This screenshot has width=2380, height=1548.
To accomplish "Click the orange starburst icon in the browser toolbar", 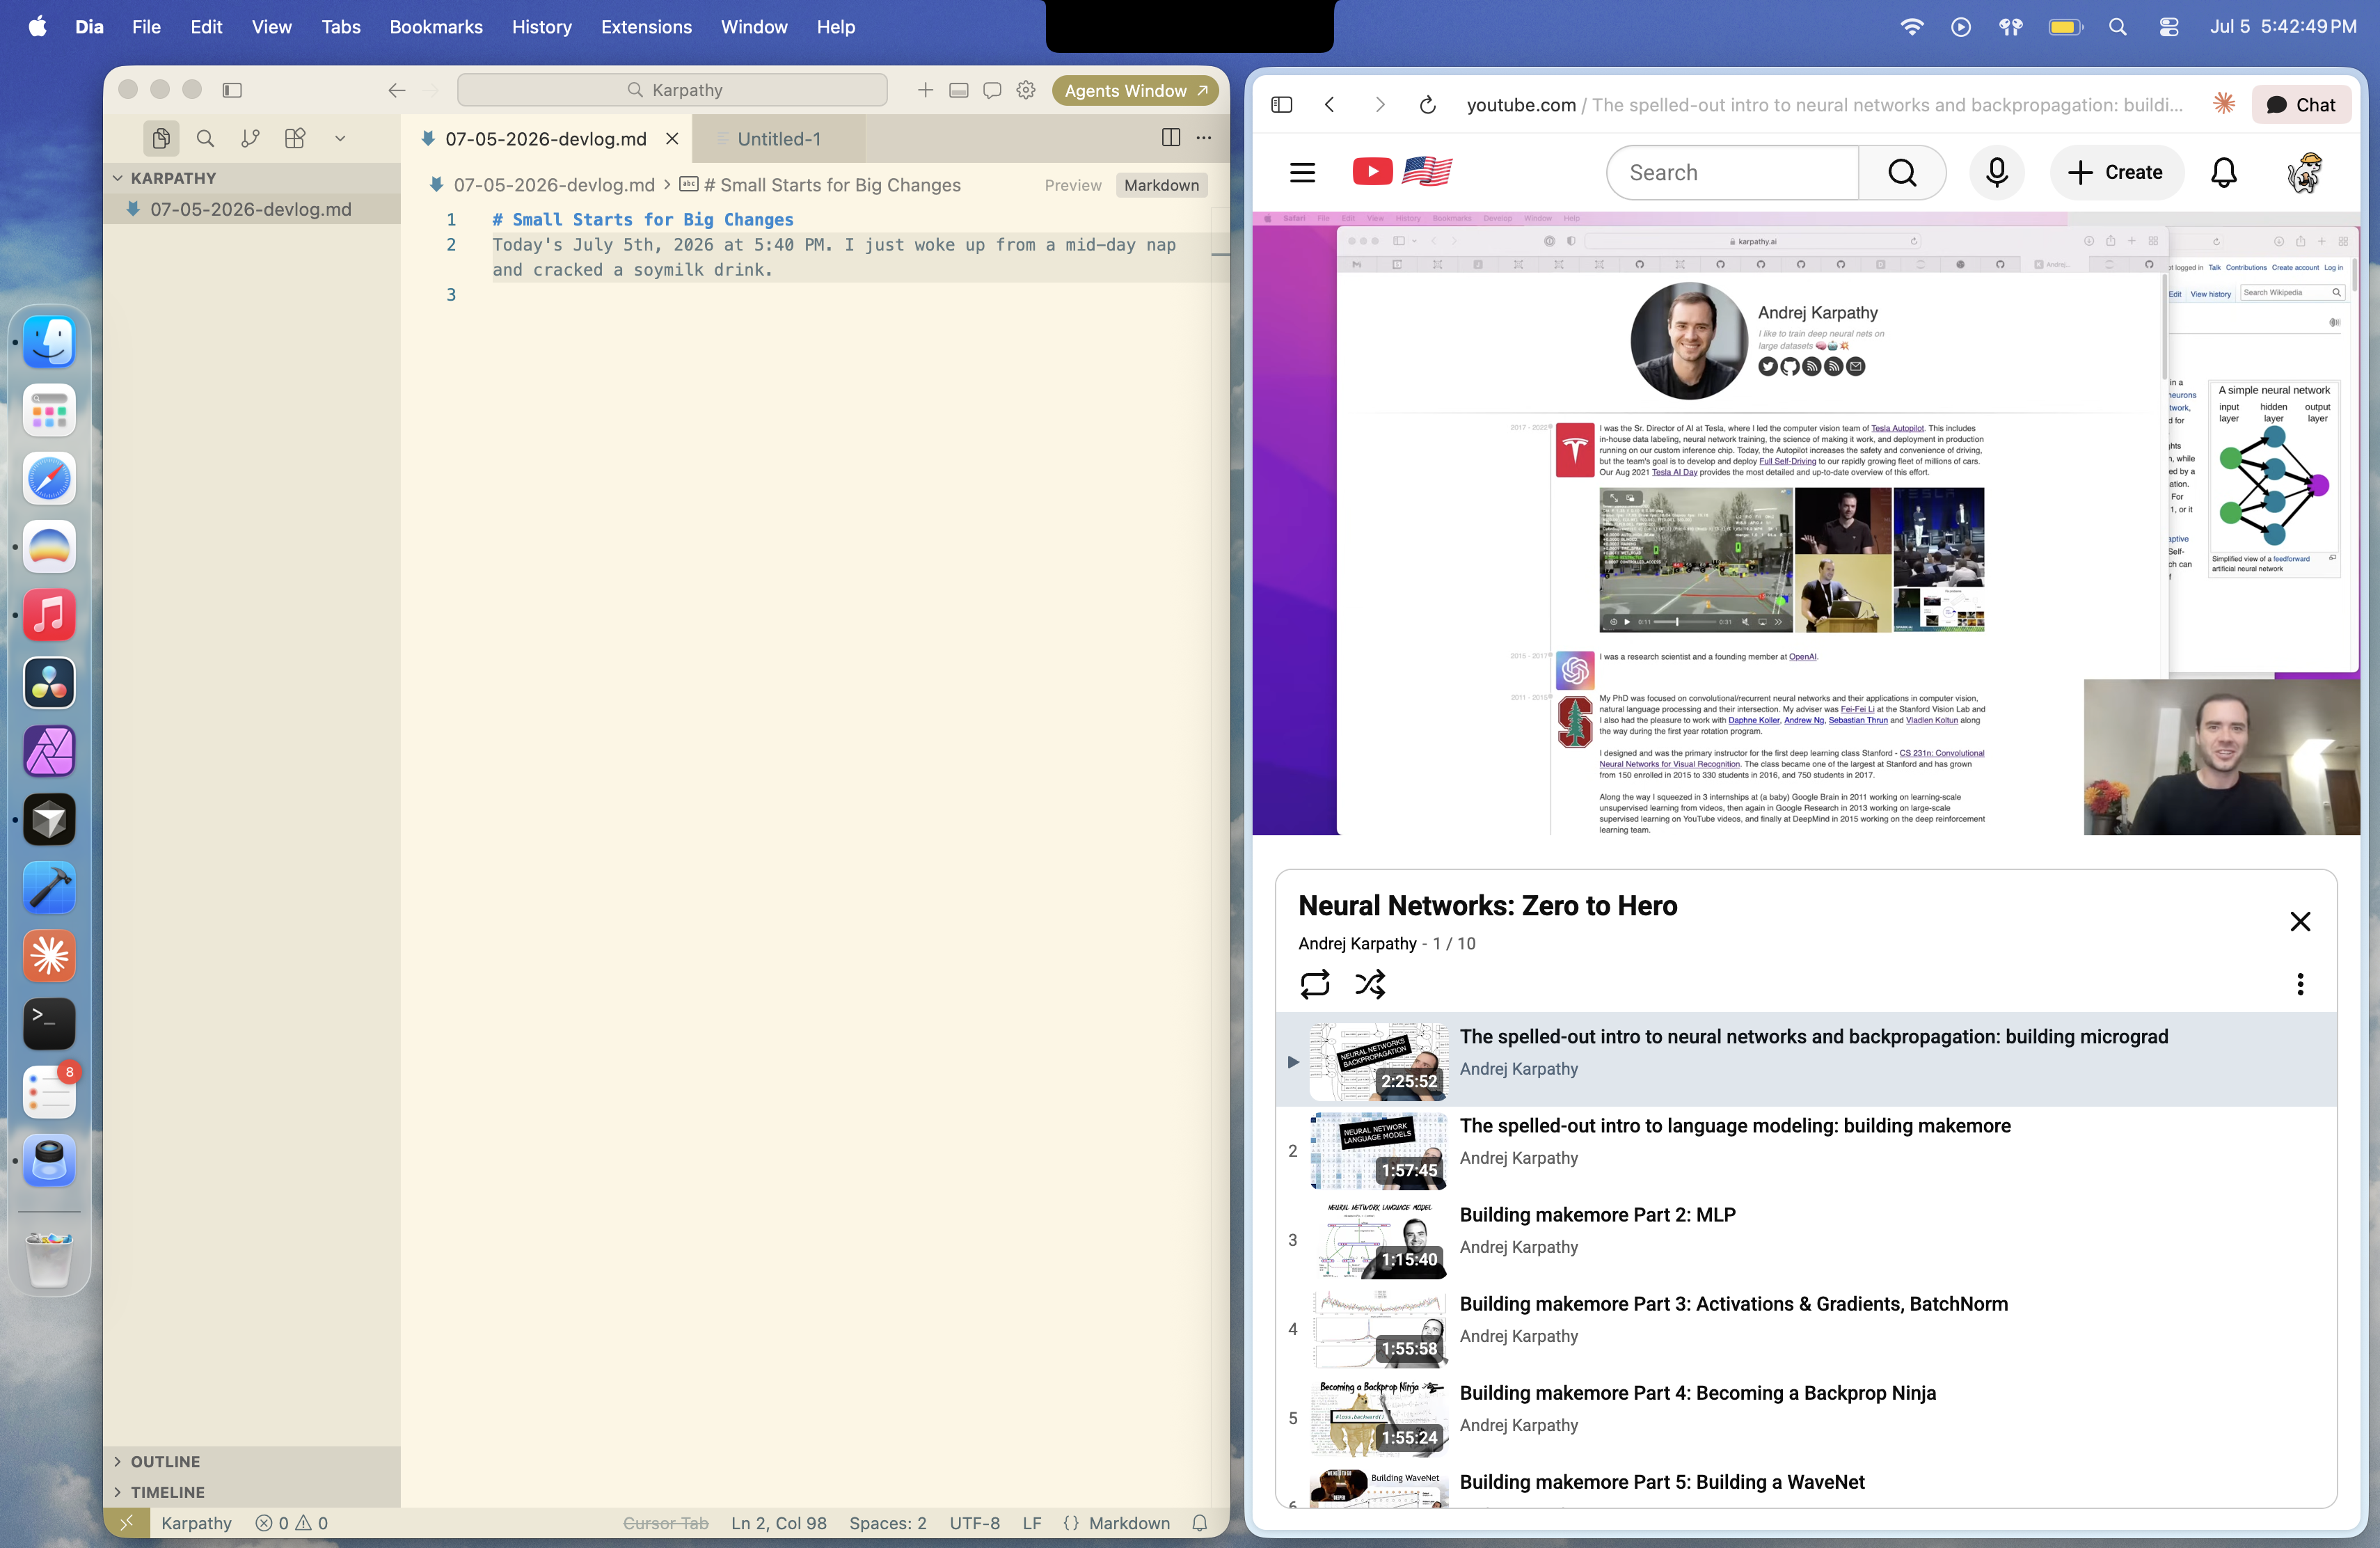I will click(x=2223, y=103).
